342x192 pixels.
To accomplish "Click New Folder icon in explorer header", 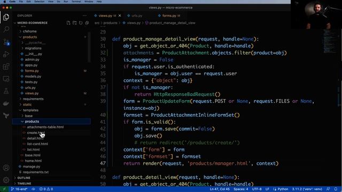I will 75,23.
